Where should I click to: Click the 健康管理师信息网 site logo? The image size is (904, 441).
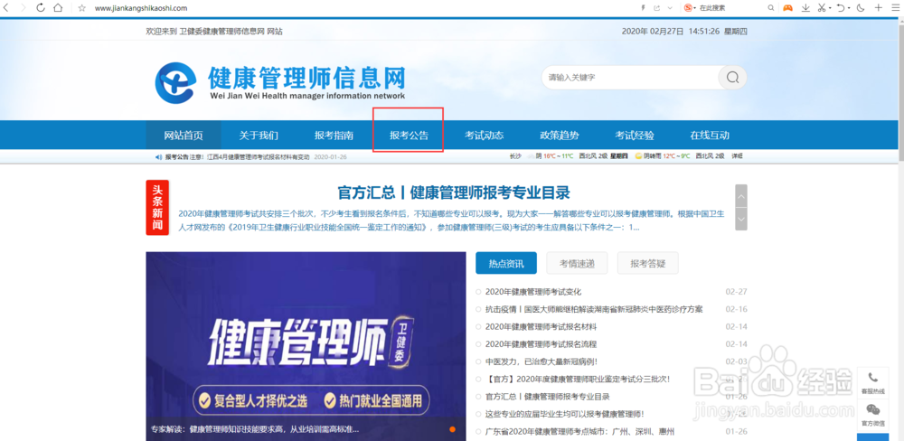pos(280,82)
